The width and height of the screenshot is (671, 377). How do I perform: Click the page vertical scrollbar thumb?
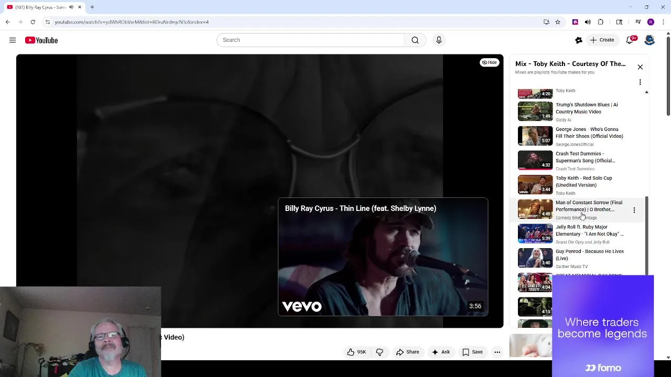tap(668, 76)
